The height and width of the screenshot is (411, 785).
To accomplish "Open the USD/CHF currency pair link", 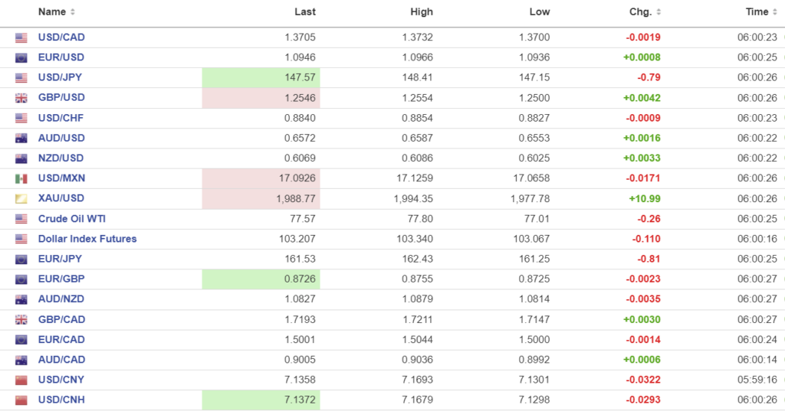I will tap(61, 118).
